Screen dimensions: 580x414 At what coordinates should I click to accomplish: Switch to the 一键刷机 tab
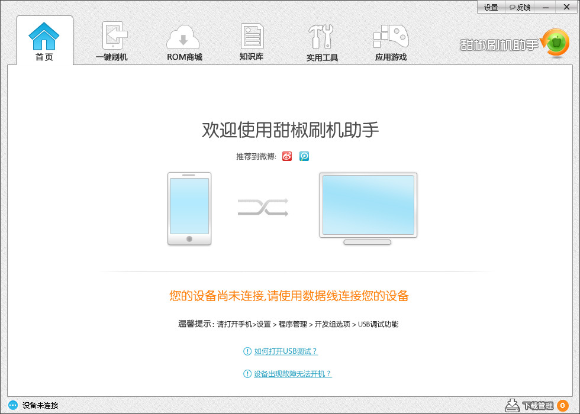tap(112, 41)
